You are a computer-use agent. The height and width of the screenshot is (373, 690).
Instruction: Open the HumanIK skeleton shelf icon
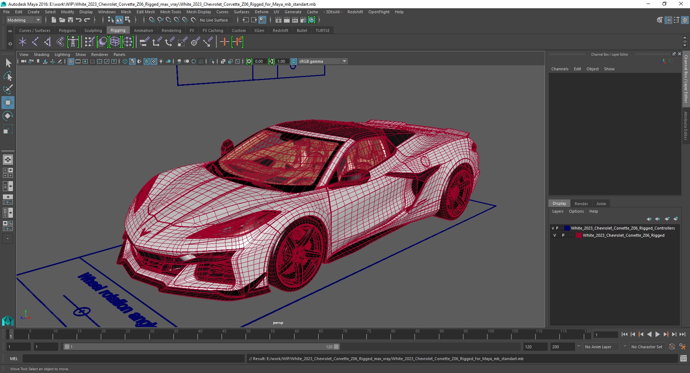73,42
